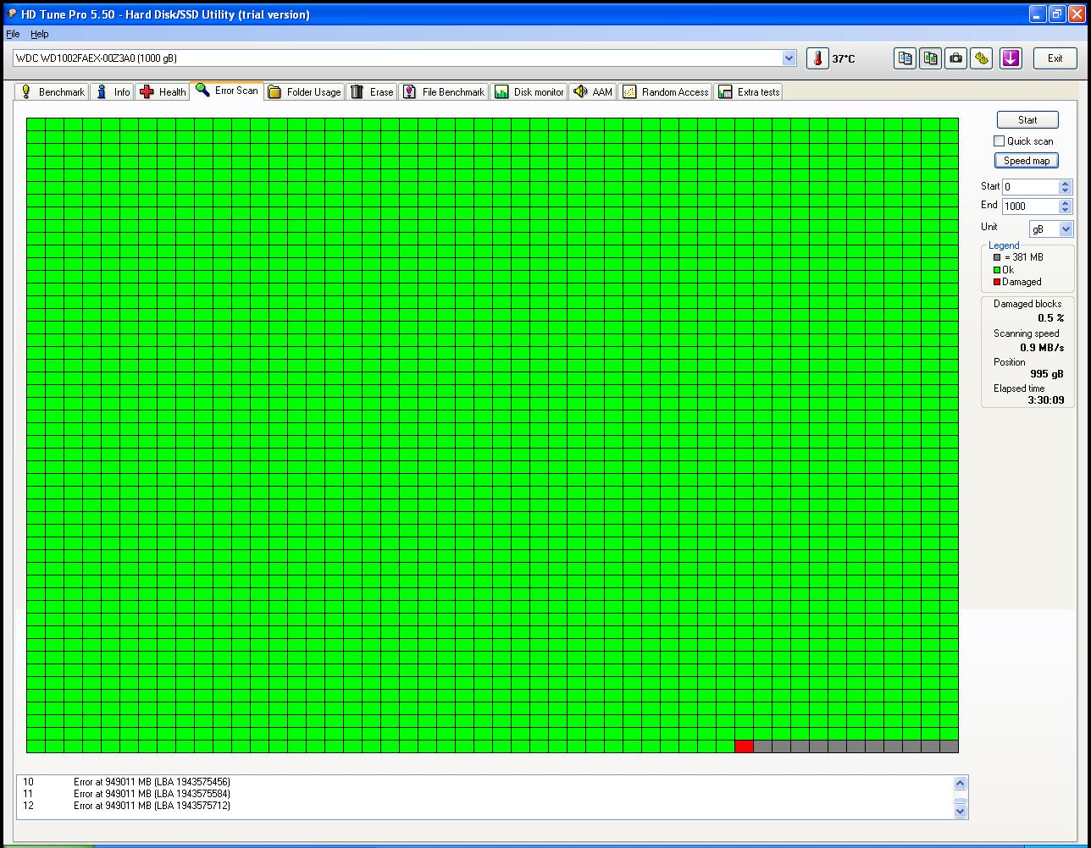Screen dimensions: 1091x848
Task: Expand the drive selection dropdown
Action: pos(789,58)
